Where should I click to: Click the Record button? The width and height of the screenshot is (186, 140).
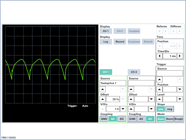[120, 42]
